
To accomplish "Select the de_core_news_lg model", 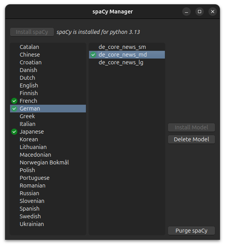I will (127, 62).
